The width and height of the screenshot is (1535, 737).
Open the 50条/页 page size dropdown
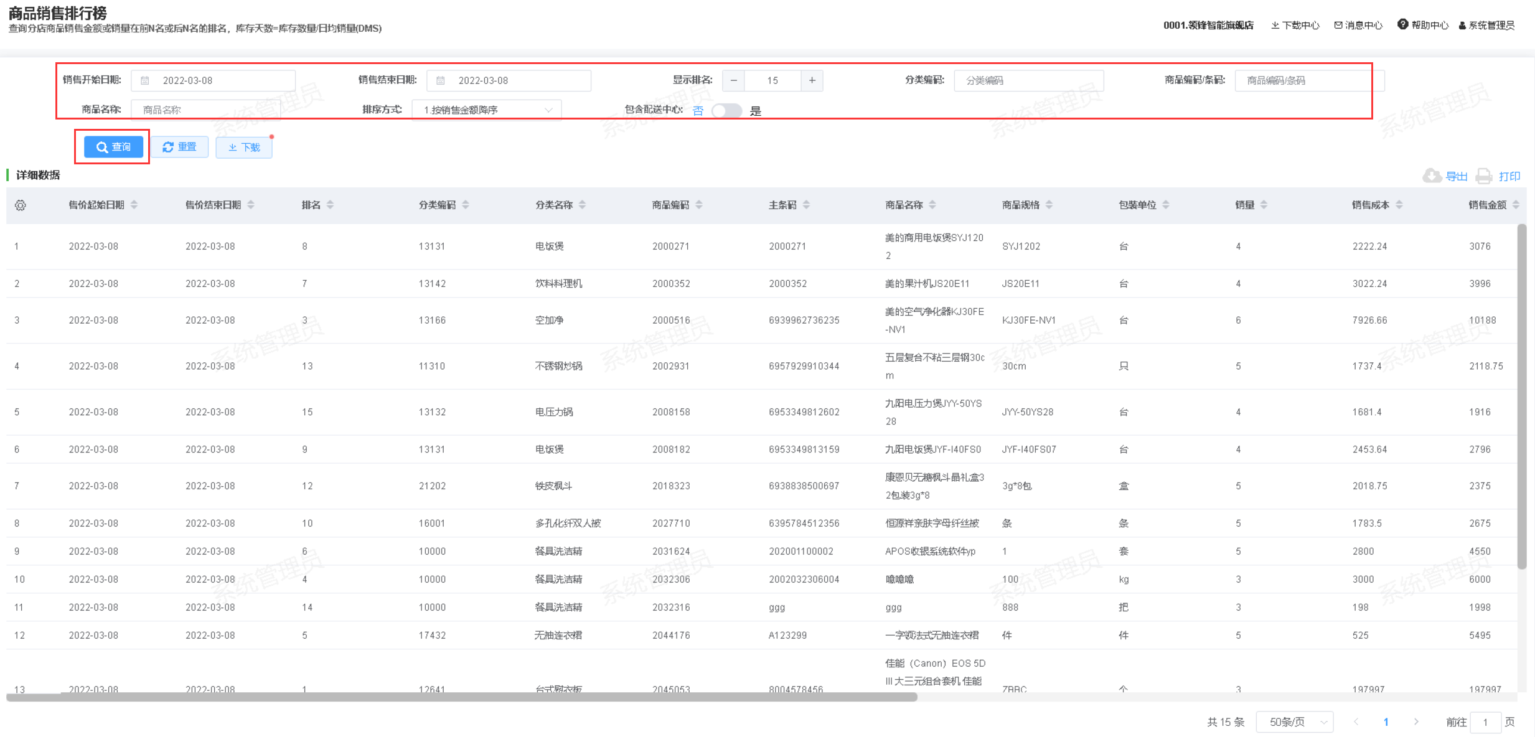pos(1295,721)
